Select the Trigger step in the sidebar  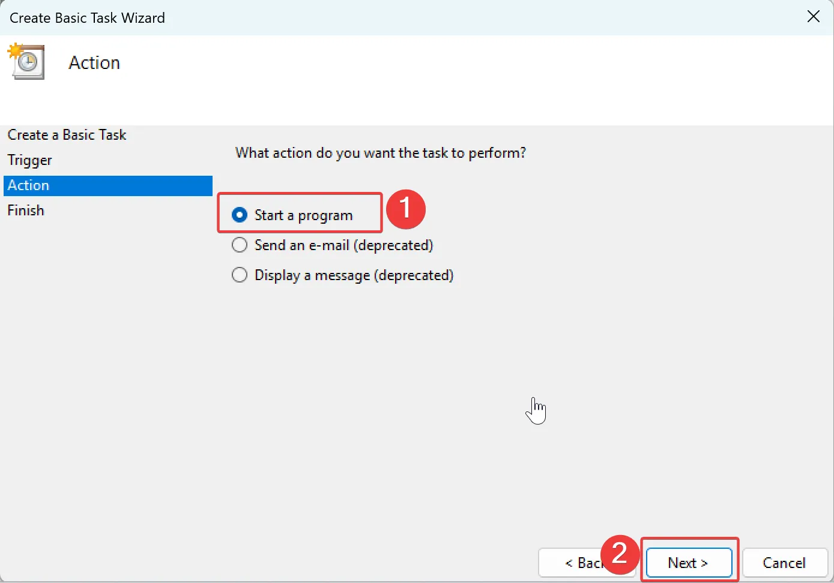(29, 160)
